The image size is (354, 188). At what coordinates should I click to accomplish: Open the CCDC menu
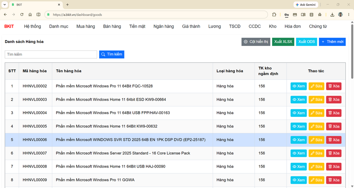click(255, 26)
